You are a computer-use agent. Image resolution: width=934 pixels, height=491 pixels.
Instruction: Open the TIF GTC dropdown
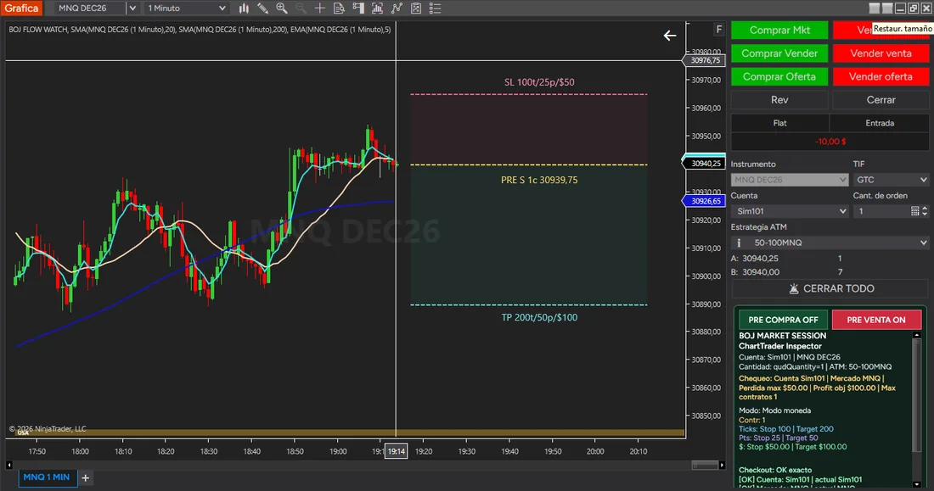tap(891, 180)
